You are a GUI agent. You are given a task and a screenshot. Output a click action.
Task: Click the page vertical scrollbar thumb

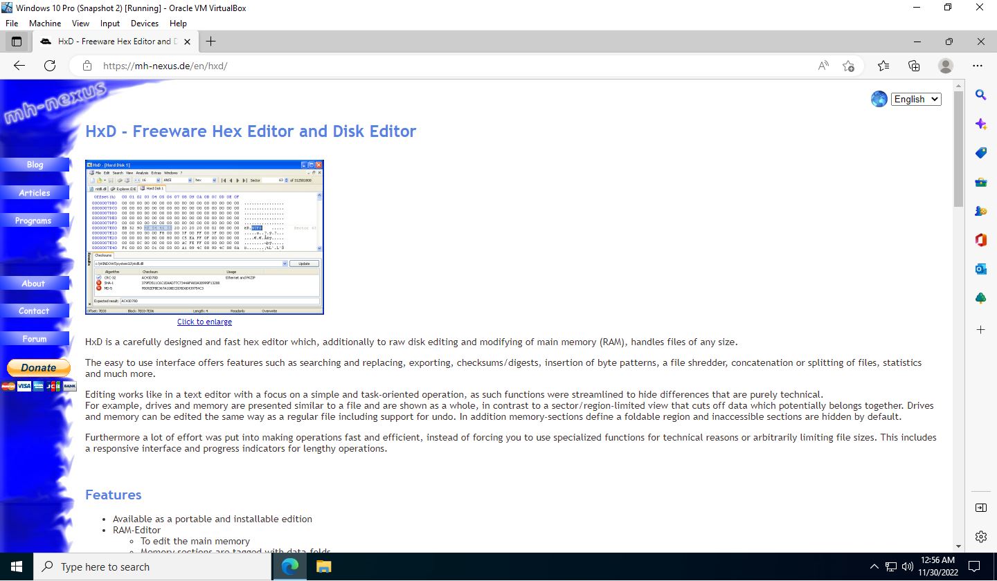point(958,149)
